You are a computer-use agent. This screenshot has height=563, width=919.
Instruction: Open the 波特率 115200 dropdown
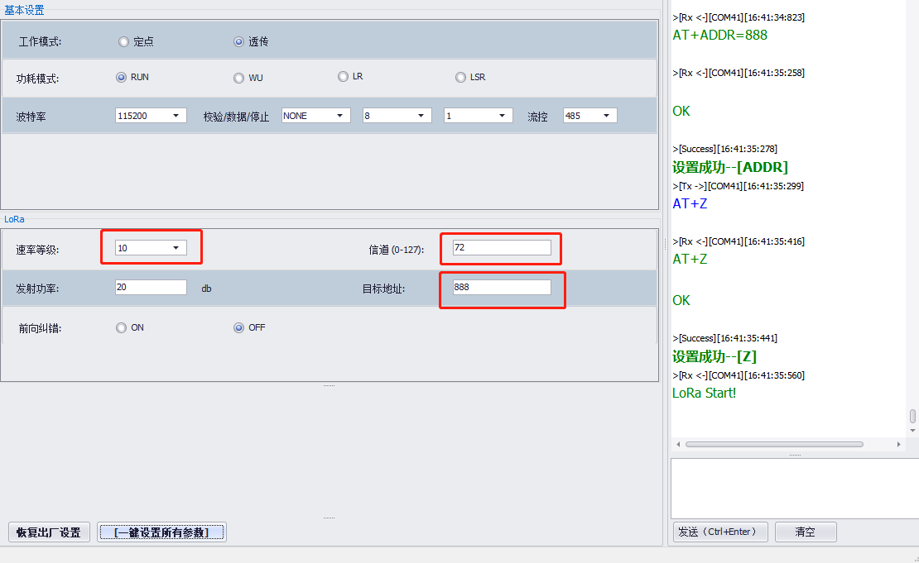151,116
